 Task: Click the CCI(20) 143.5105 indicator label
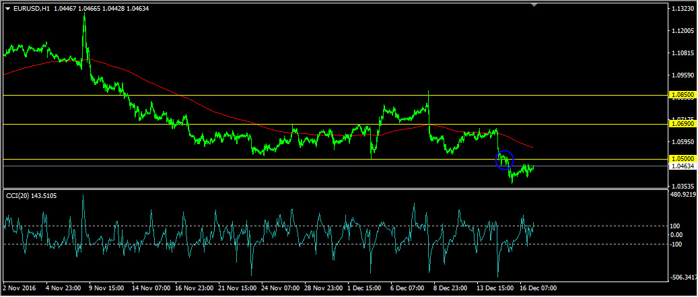tap(31, 195)
